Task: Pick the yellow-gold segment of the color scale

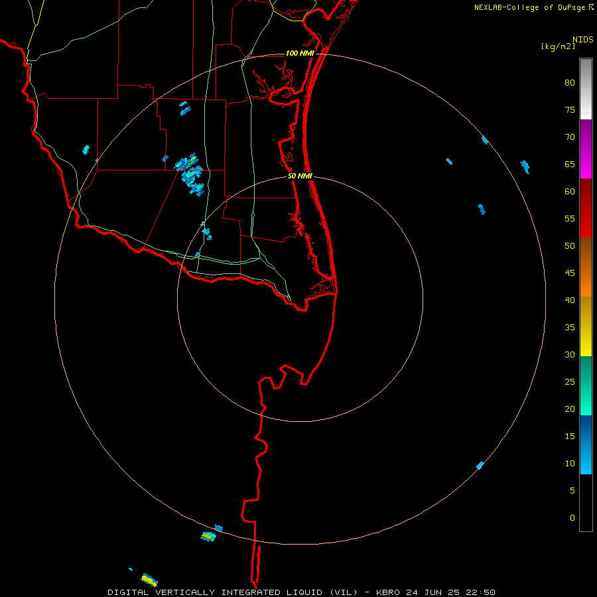Action: pyautogui.click(x=586, y=326)
